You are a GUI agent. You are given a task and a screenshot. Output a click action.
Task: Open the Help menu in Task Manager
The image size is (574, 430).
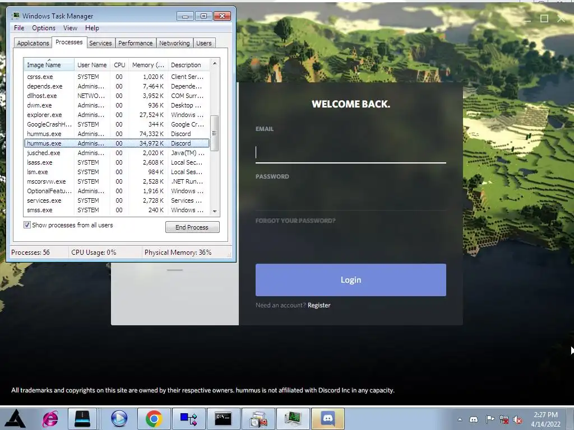[x=92, y=28]
